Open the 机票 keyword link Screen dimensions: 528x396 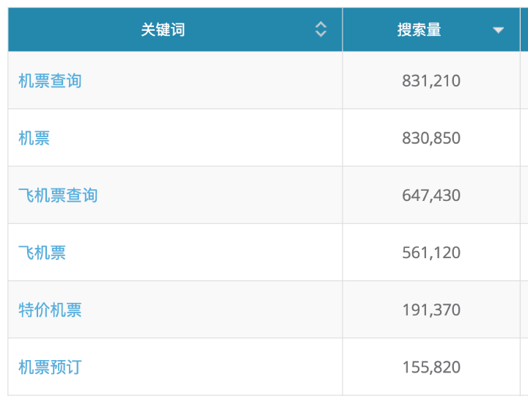(x=34, y=138)
